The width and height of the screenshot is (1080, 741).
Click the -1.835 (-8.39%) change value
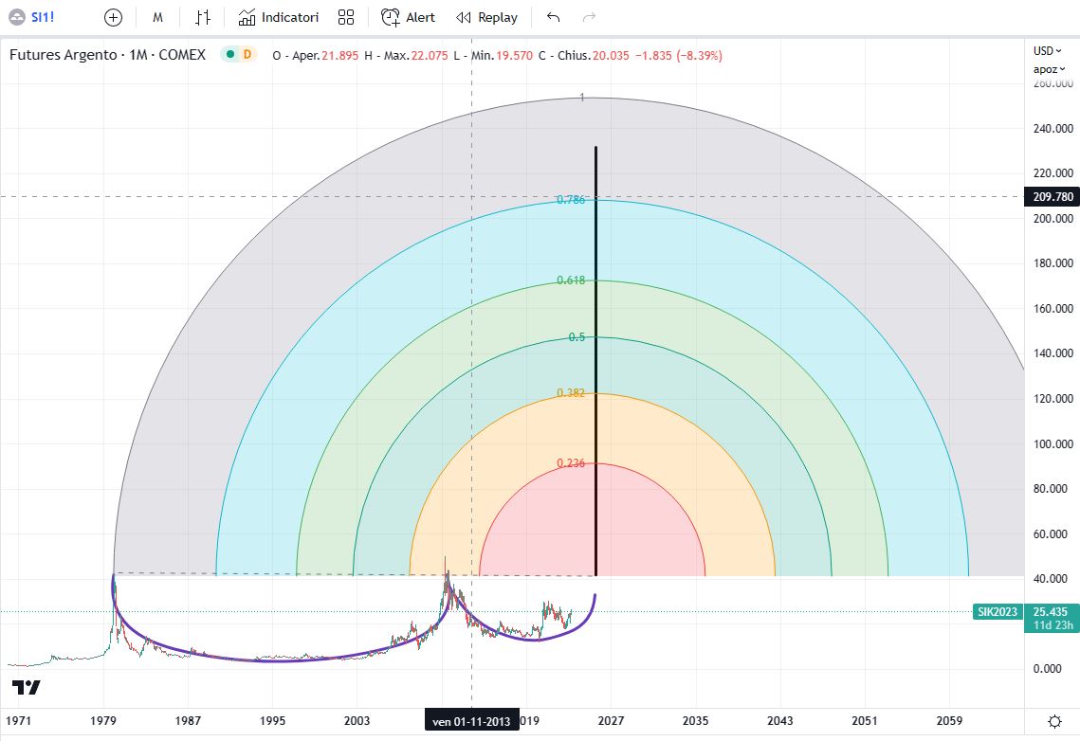point(678,56)
